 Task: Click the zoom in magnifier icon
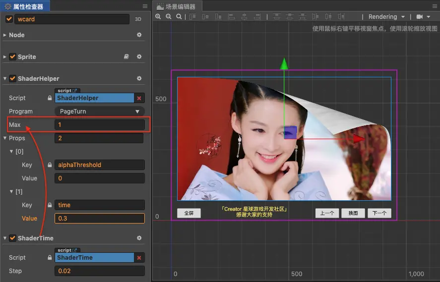click(x=158, y=17)
